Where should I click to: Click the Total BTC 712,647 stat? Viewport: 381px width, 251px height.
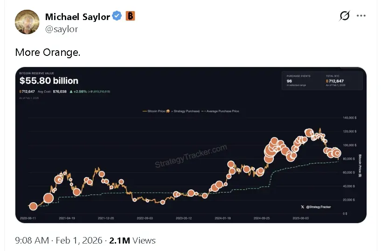coord(337,81)
